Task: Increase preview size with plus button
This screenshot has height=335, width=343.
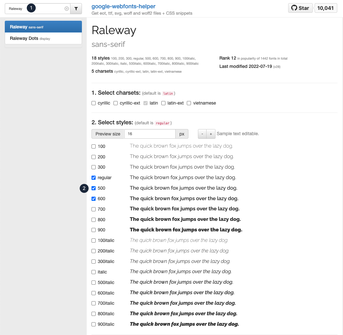Action: [x=211, y=134]
